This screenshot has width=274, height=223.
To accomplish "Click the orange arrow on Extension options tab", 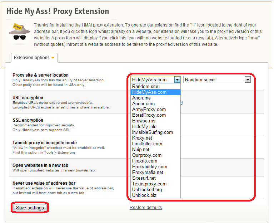I will 53,58.
